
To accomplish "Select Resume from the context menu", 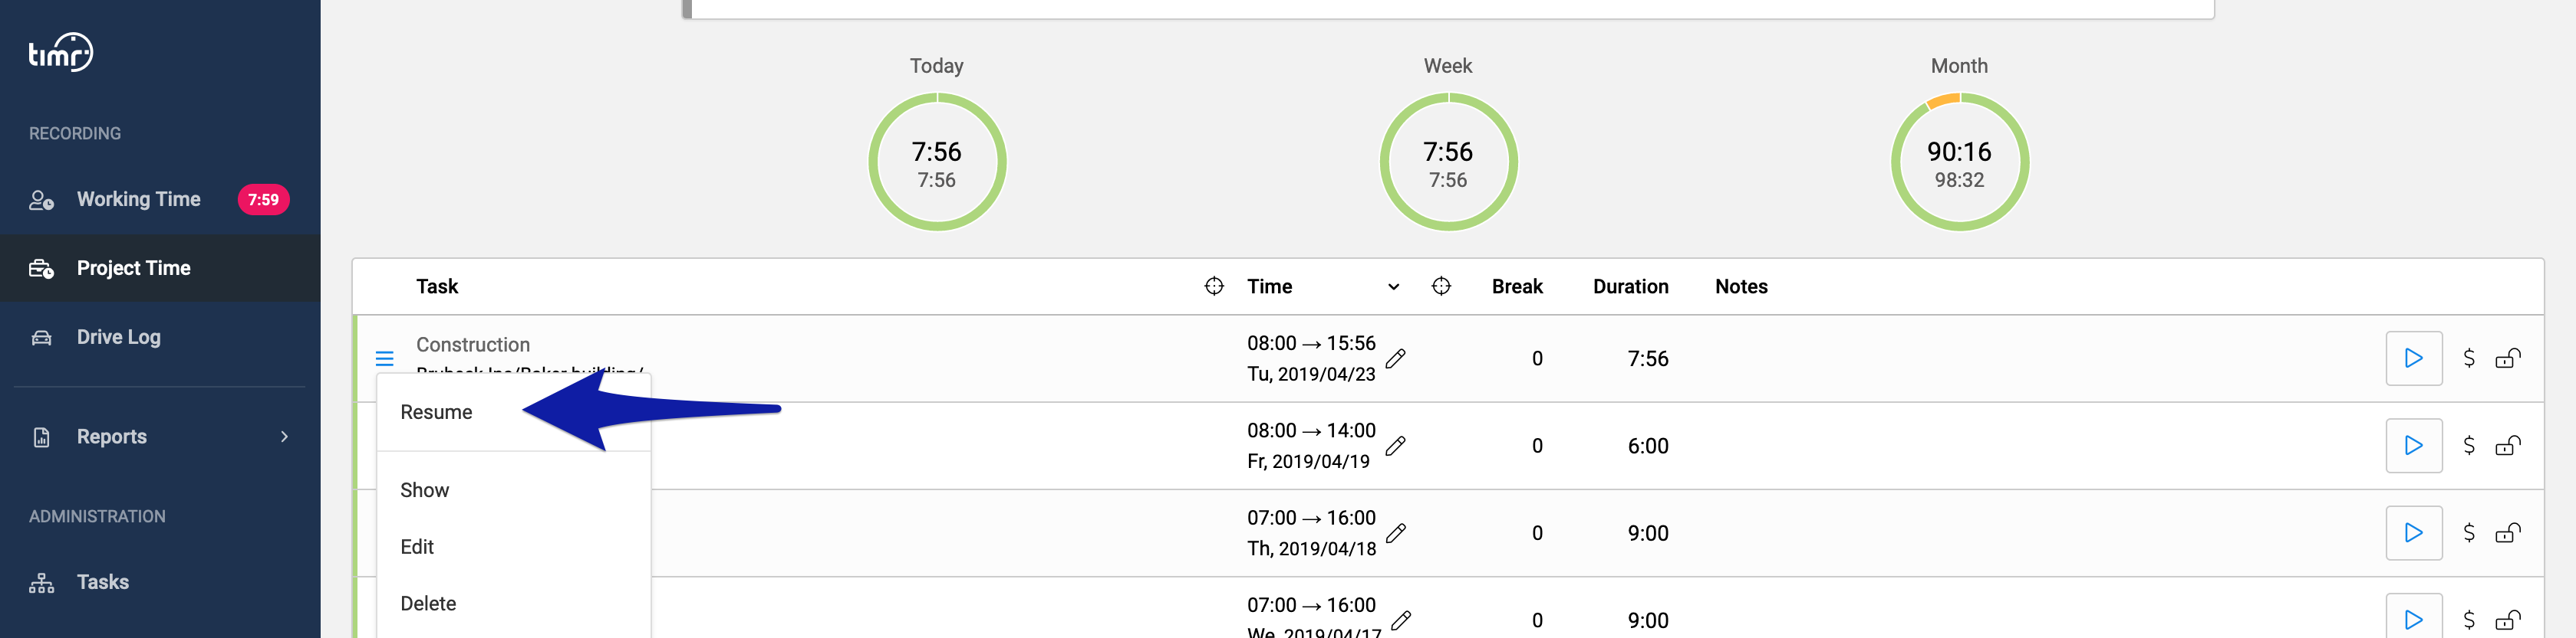I will [x=437, y=412].
